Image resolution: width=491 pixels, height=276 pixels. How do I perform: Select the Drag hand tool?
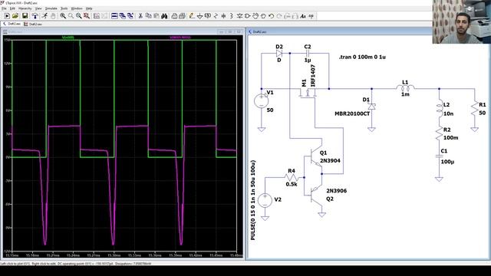tap(263, 15)
